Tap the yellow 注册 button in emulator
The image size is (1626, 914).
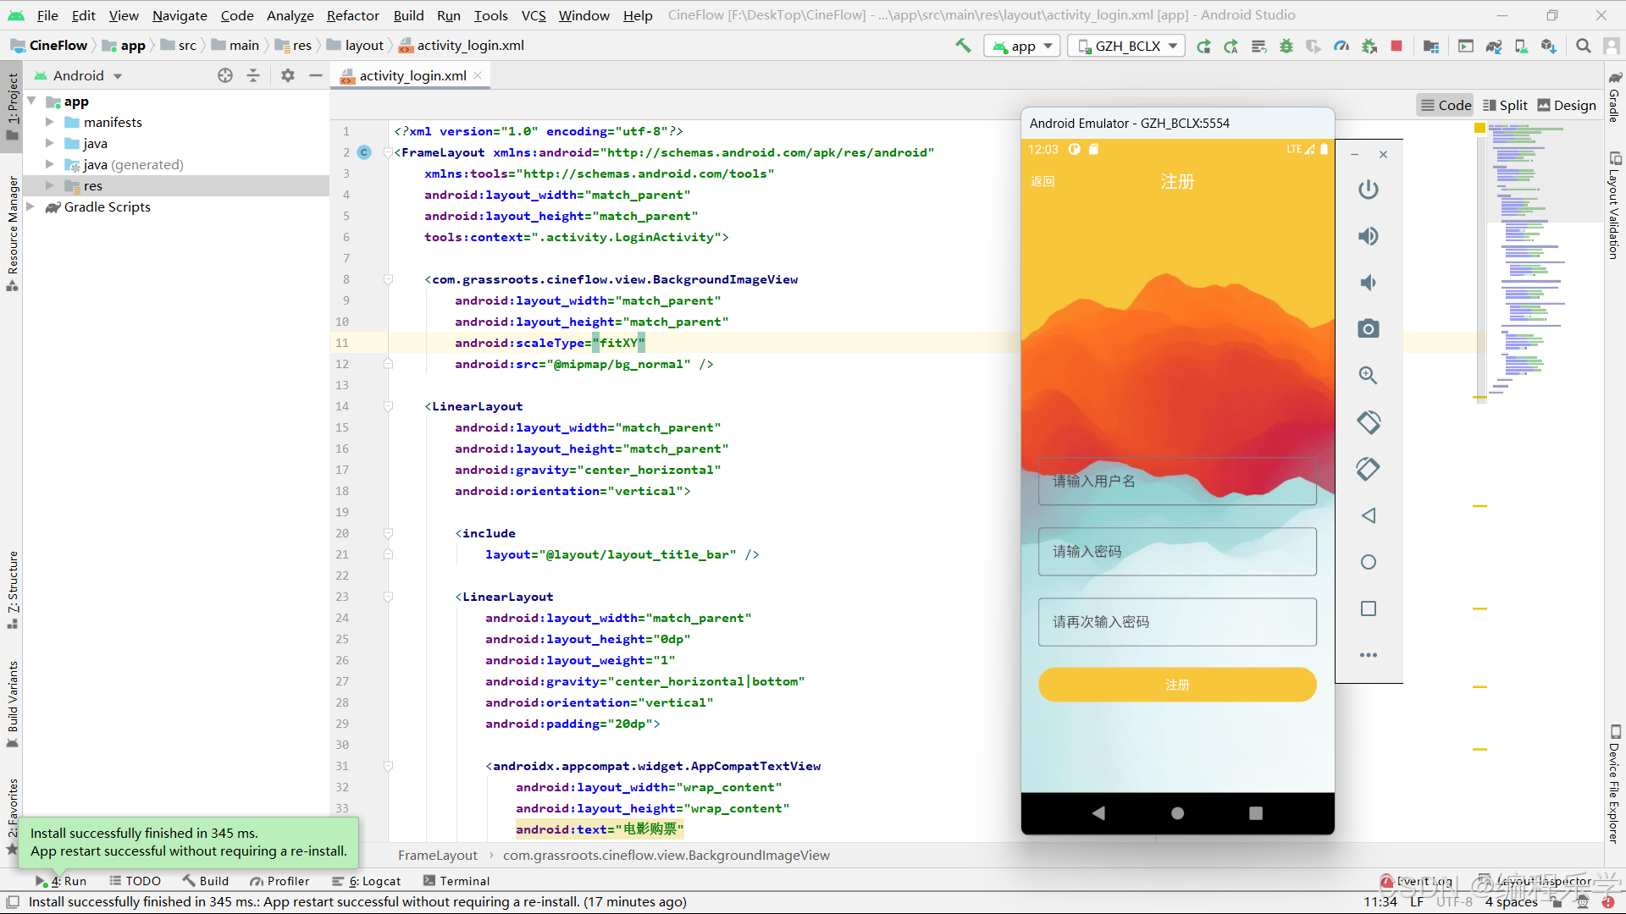tap(1176, 685)
